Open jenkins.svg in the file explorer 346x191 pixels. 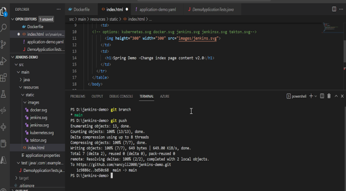pos(39,117)
